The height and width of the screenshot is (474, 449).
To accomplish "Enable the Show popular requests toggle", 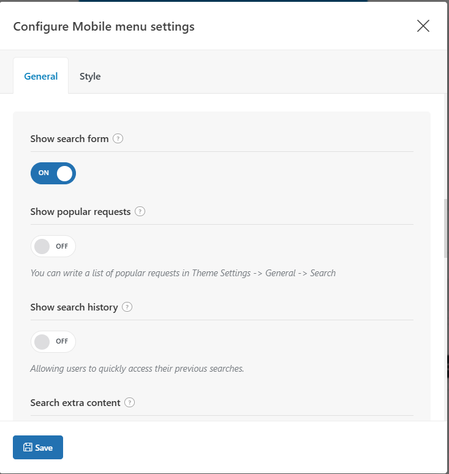I will pos(53,246).
